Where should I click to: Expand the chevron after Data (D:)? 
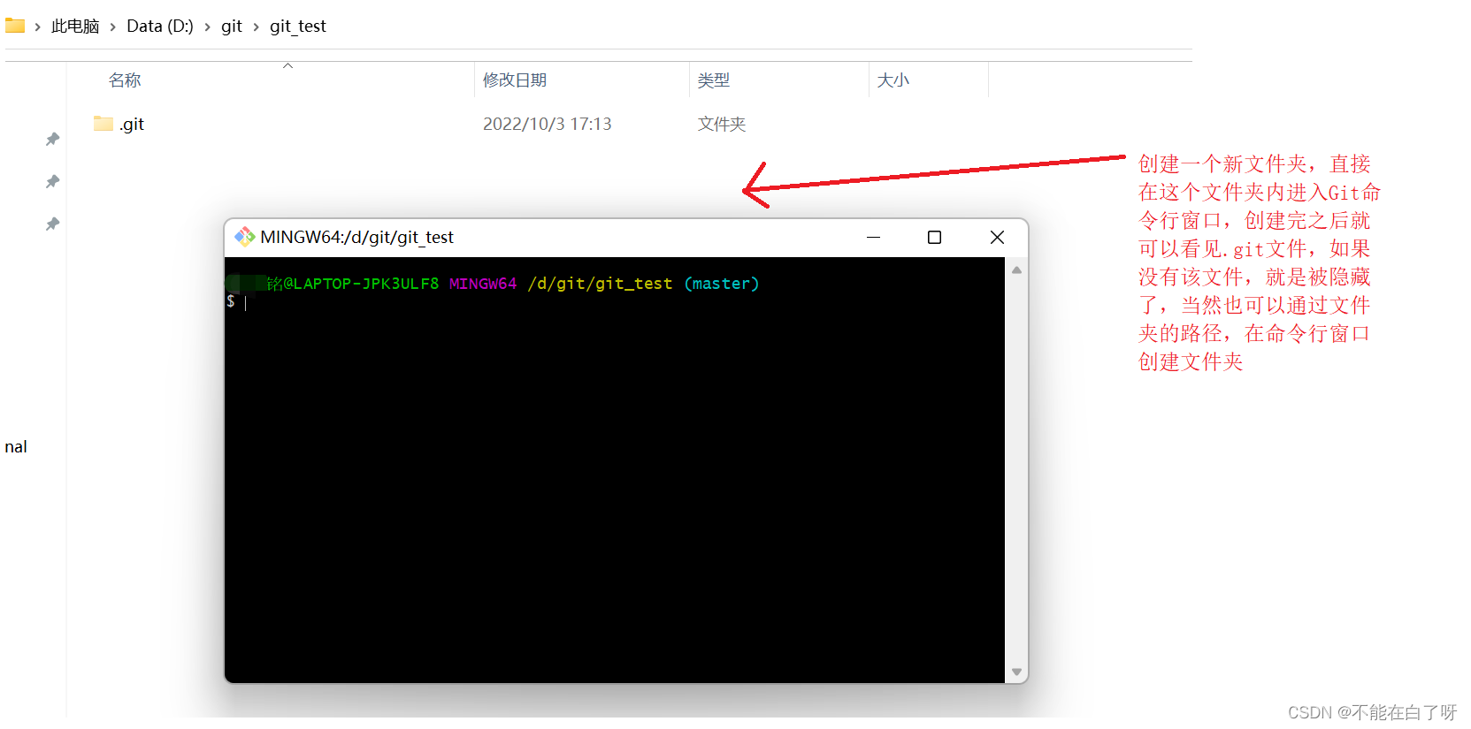pos(208,27)
